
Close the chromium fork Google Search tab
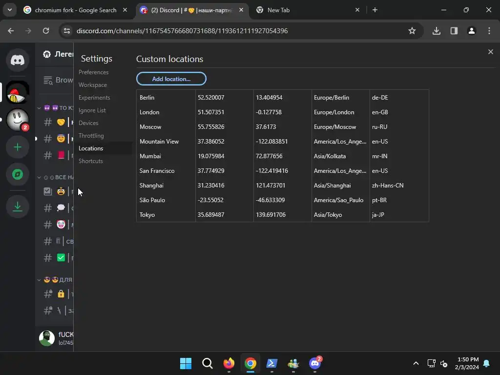click(125, 10)
